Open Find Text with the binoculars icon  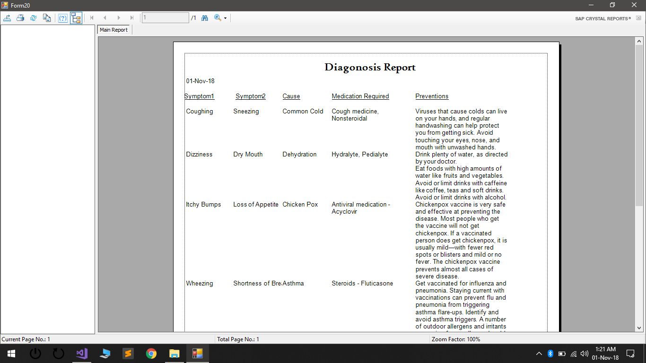(x=205, y=18)
